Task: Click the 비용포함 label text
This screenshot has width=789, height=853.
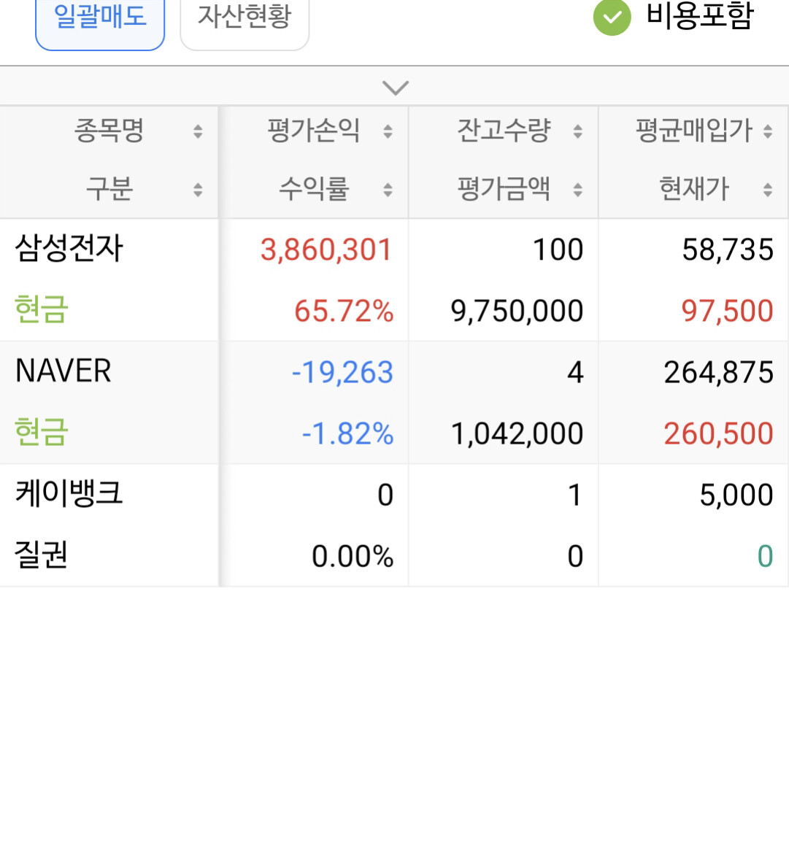Action: 699,16
